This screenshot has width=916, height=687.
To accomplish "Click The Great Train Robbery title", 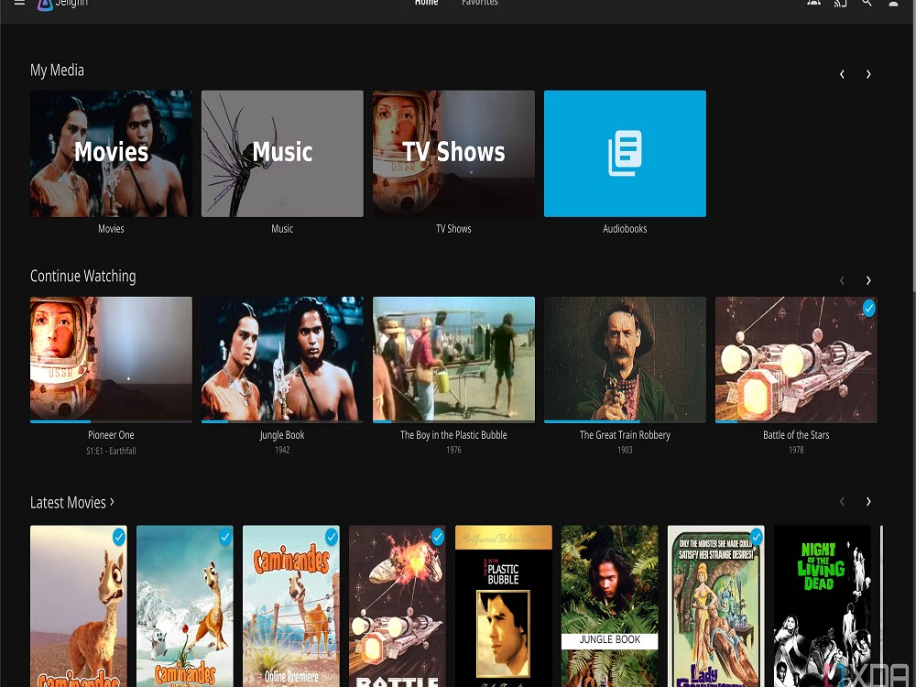I will pyautogui.click(x=625, y=434).
